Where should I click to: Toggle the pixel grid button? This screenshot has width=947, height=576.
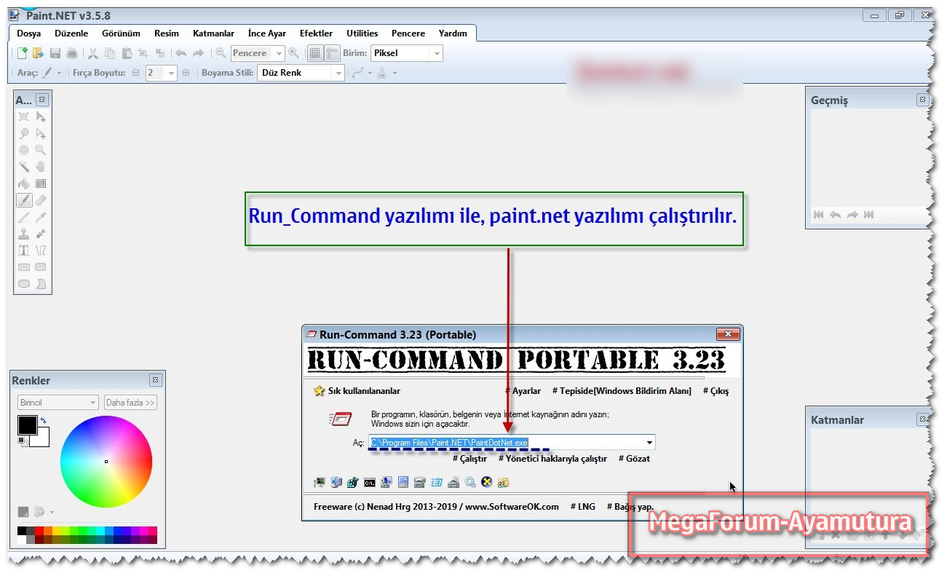[314, 53]
